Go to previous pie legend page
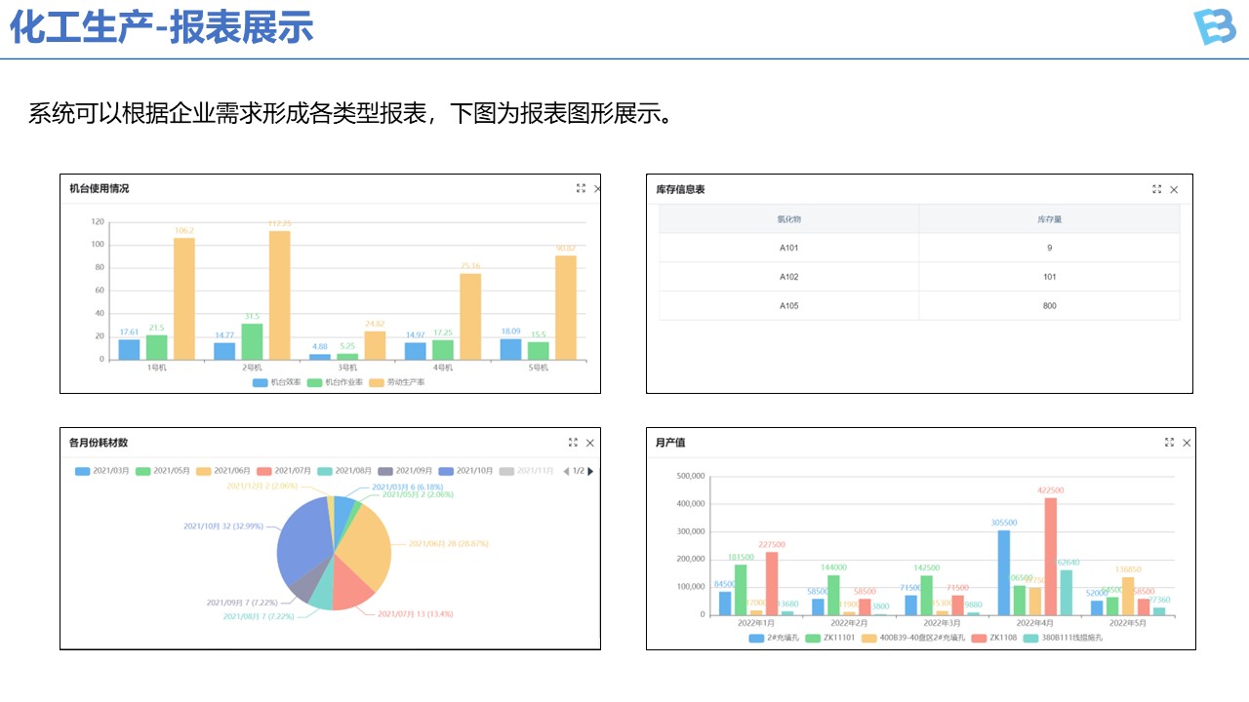 [x=566, y=471]
